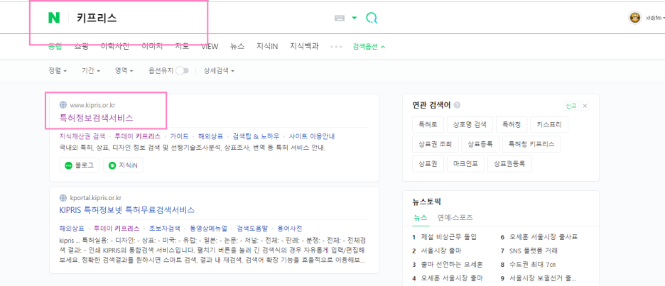Select related search 상표권등록
Viewport: 665px width, 286px height.
[509, 164]
